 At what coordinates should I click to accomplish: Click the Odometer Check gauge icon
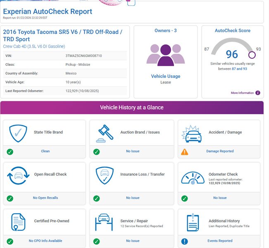point(193,177)
